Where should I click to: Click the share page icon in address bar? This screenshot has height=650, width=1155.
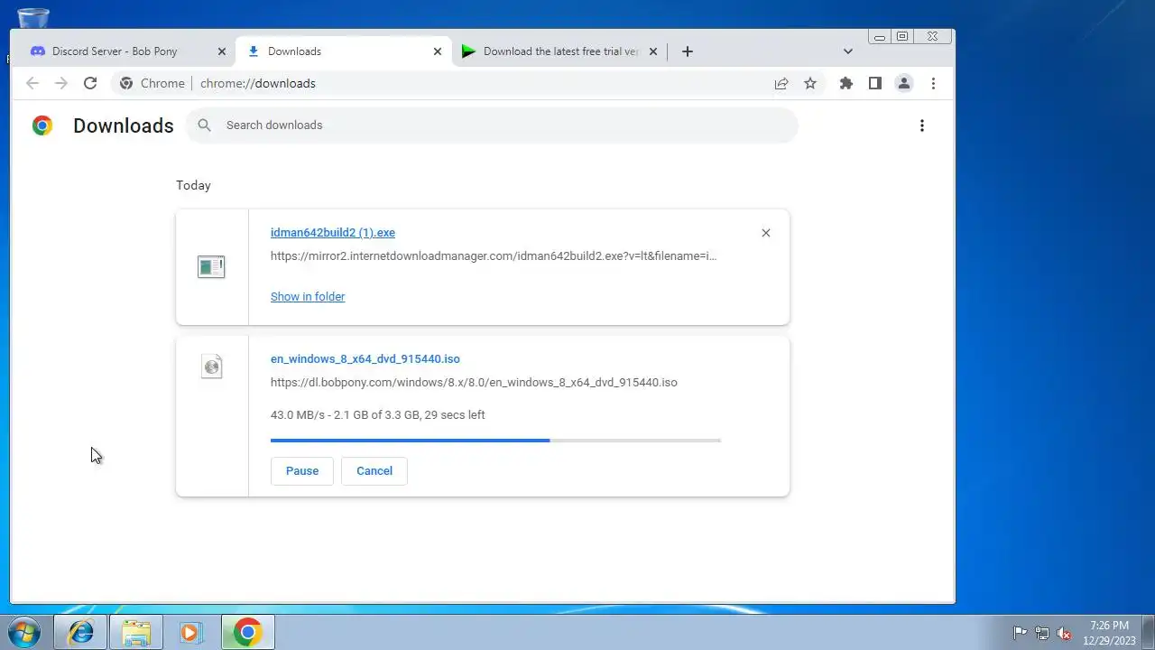pyautogui.click(x=781, y=83)
